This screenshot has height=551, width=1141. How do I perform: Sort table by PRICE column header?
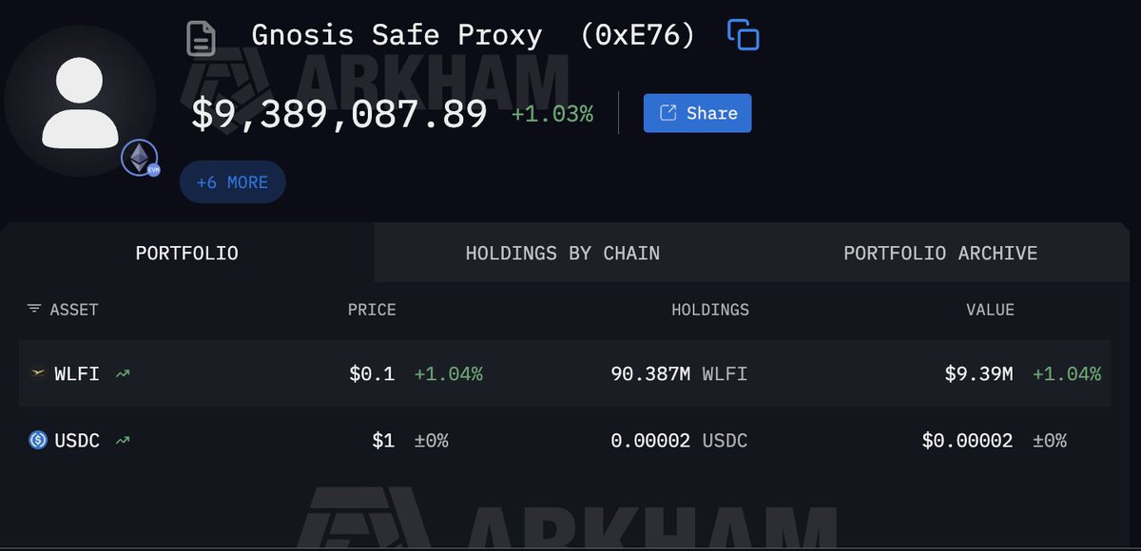(x=372, y=310)
